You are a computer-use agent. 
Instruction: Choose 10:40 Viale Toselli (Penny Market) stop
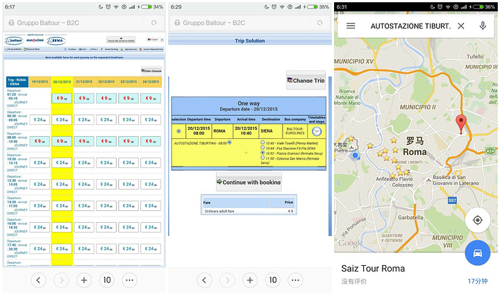pos(262,142)
